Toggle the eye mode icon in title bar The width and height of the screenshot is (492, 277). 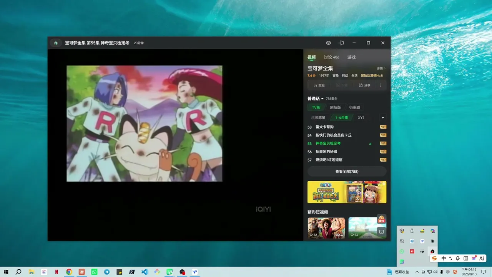328,43
